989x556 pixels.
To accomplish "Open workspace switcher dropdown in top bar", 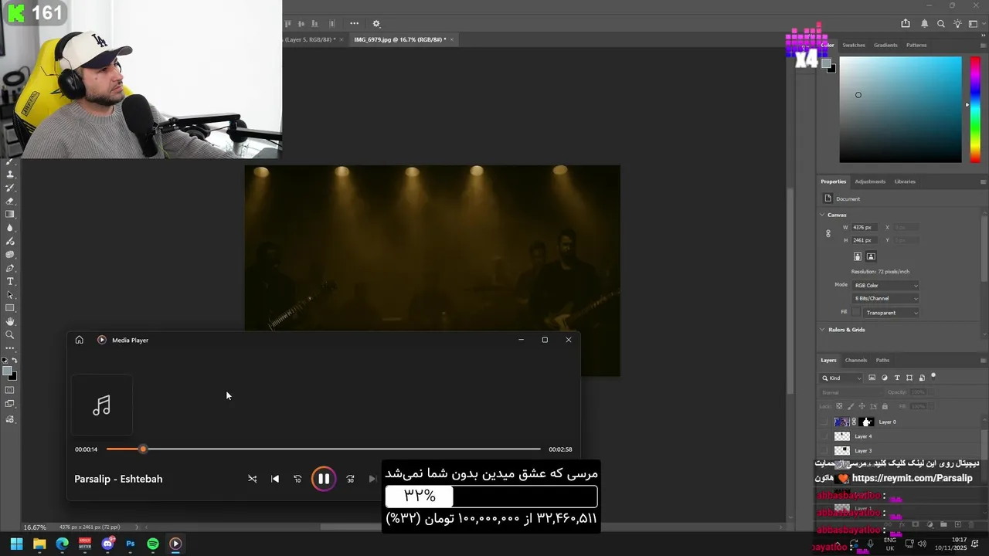I will click(976, 24).
